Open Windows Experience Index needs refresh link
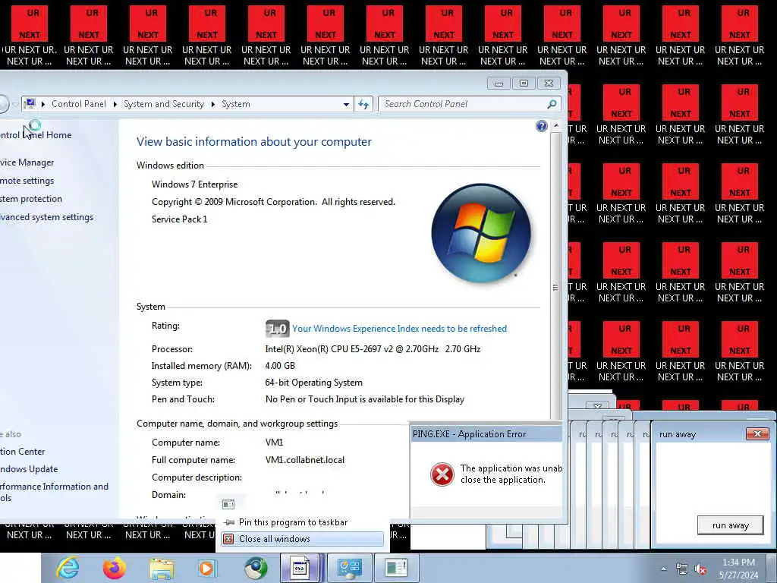 tap(399, 329)
